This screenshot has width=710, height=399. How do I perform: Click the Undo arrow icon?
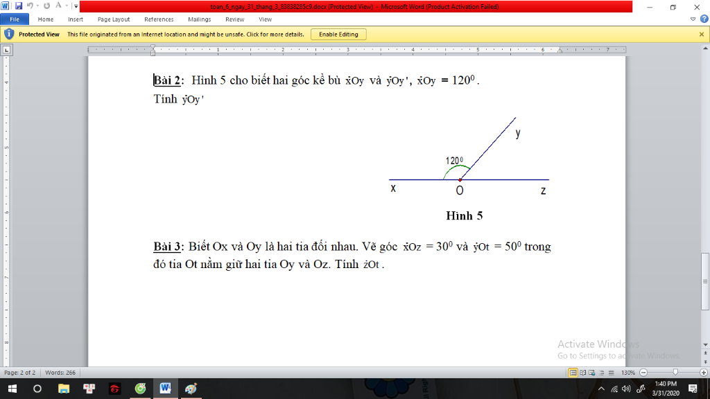click(x=30, y=6)
